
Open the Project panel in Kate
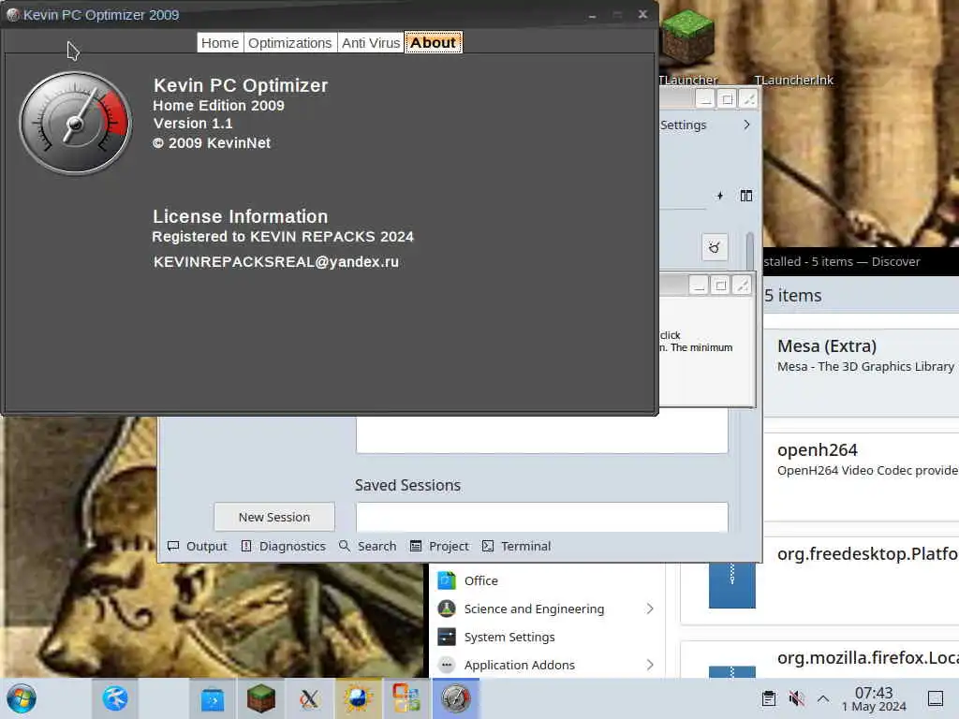coord(439,546)
